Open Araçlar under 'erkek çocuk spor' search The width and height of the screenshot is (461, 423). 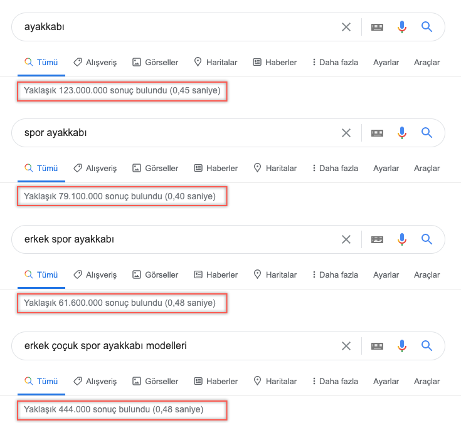pyautogui.click(x=427, y=382)
